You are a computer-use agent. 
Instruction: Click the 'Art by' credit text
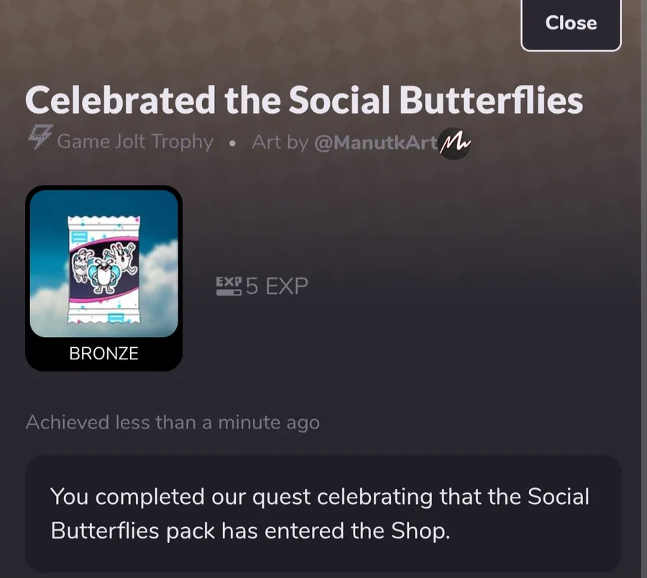(280, 142)
